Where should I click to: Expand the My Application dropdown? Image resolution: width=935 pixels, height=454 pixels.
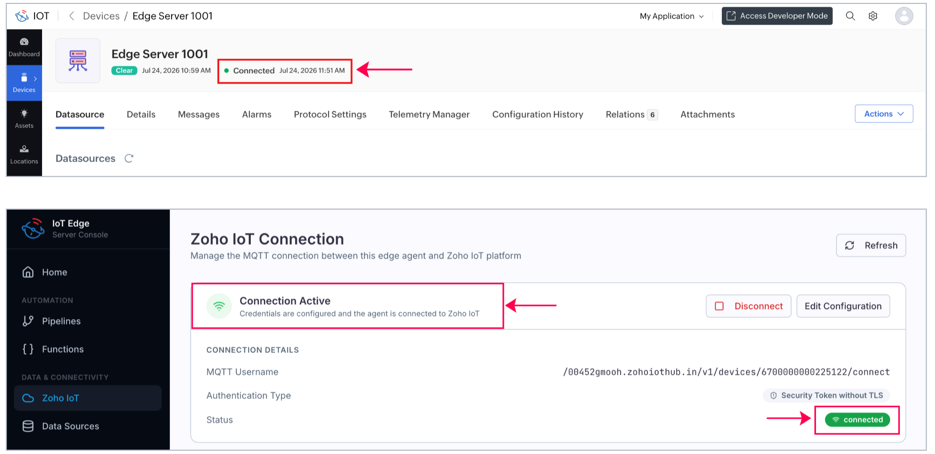click(671, 16)
